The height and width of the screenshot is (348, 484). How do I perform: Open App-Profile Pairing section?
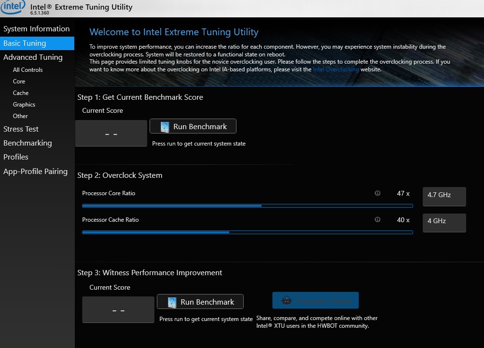coord(36,172)
